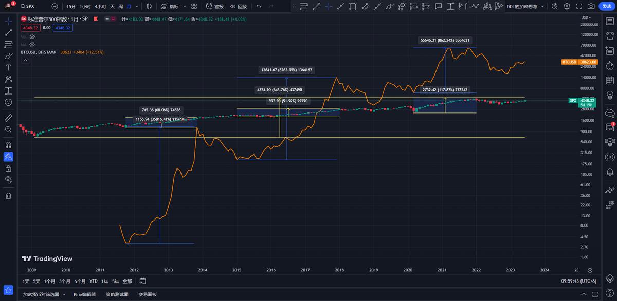Select the text tool in left sidebar
The width and height of the screenshot is (617, 301).
(x=8, y=68)
